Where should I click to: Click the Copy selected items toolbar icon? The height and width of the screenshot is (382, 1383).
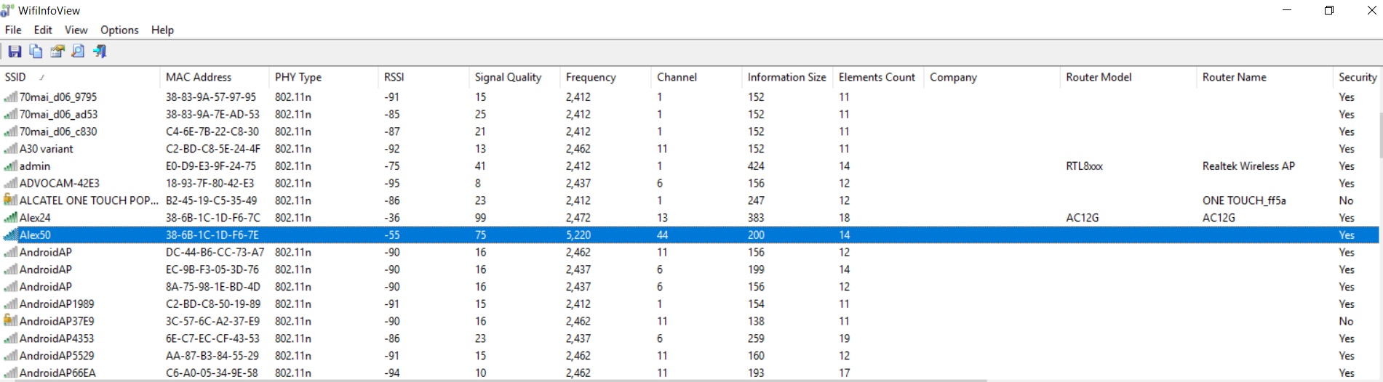click(x=36, y=52)
